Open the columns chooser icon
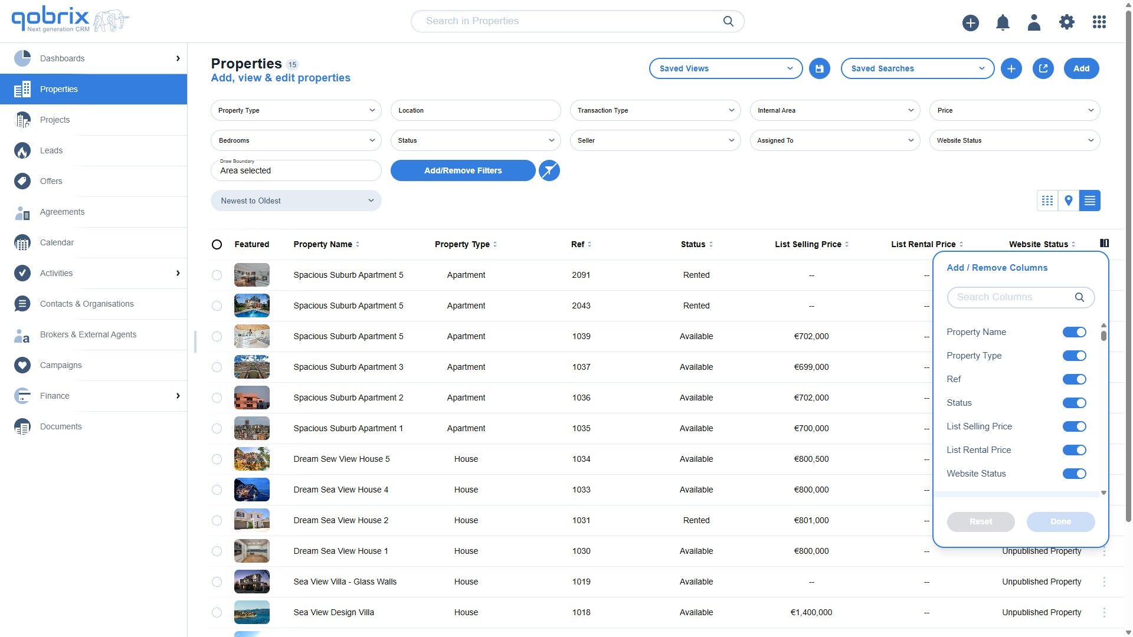Viewport: 1133px width, 637px height. tap(1104, 243)
